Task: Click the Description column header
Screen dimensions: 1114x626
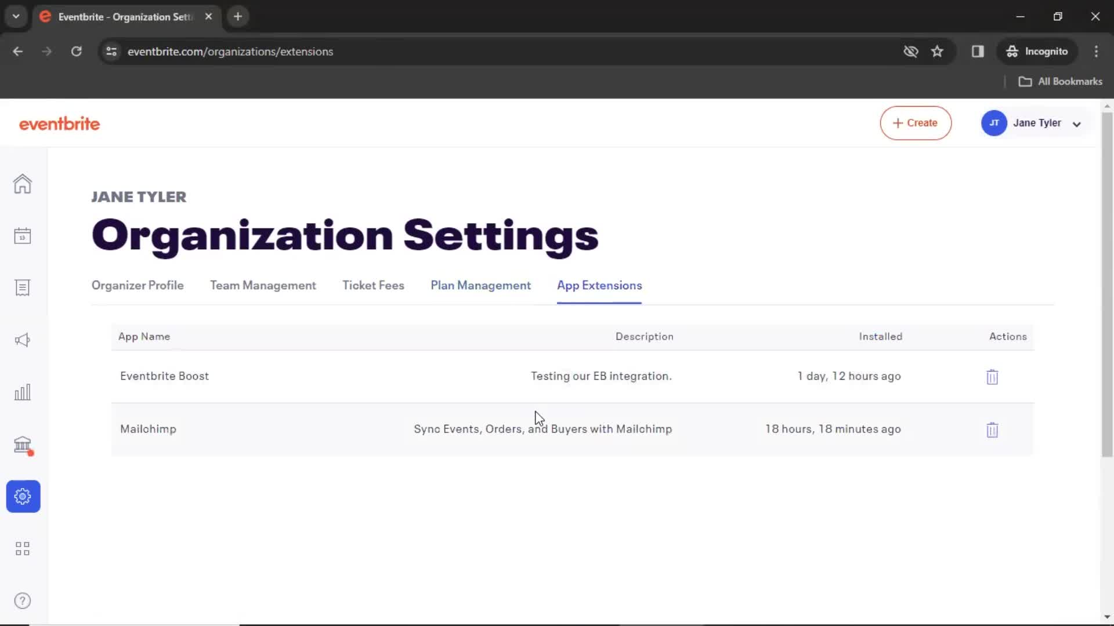Action: [644, 337]
